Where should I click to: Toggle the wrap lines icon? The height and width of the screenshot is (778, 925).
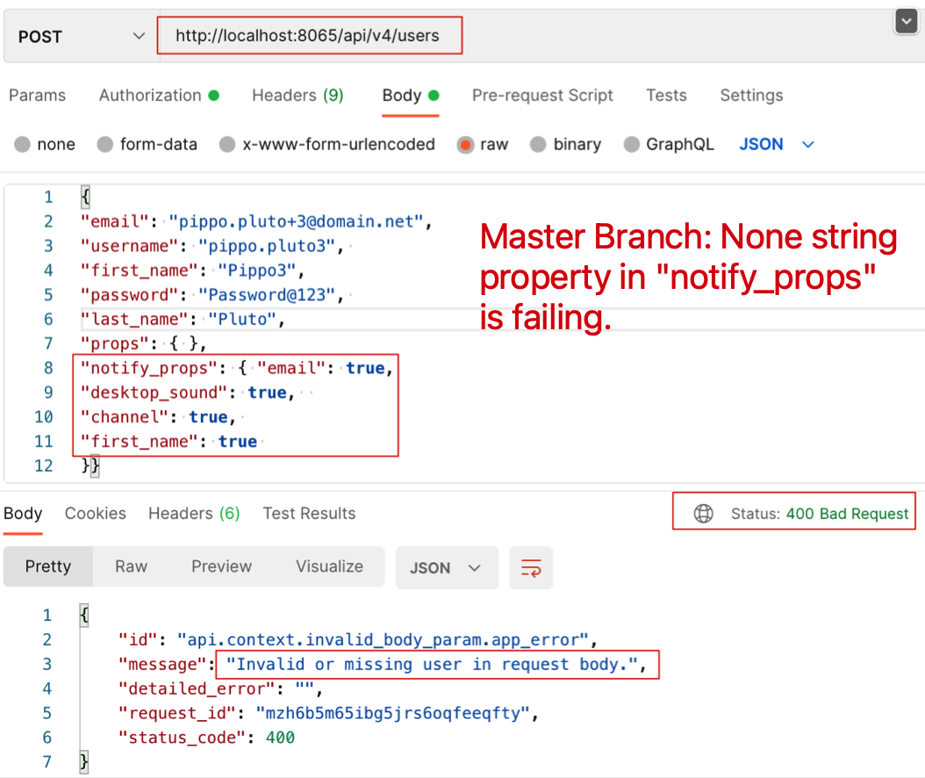(x=531, y=568)
